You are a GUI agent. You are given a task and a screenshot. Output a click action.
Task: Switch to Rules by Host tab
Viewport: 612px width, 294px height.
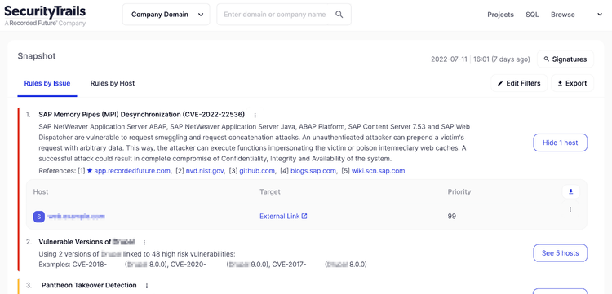point(113,83)
